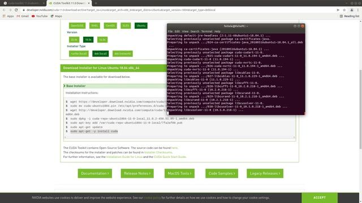This screenshot has height=203, width=362.
Task: Click the Download Installer for Linux heading
Action: click(x=101, y=68)
